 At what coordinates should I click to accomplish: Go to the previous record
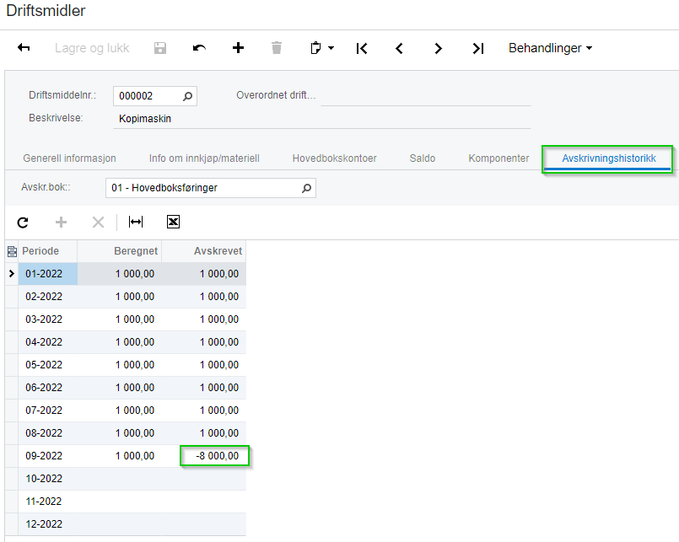point(399,49)
